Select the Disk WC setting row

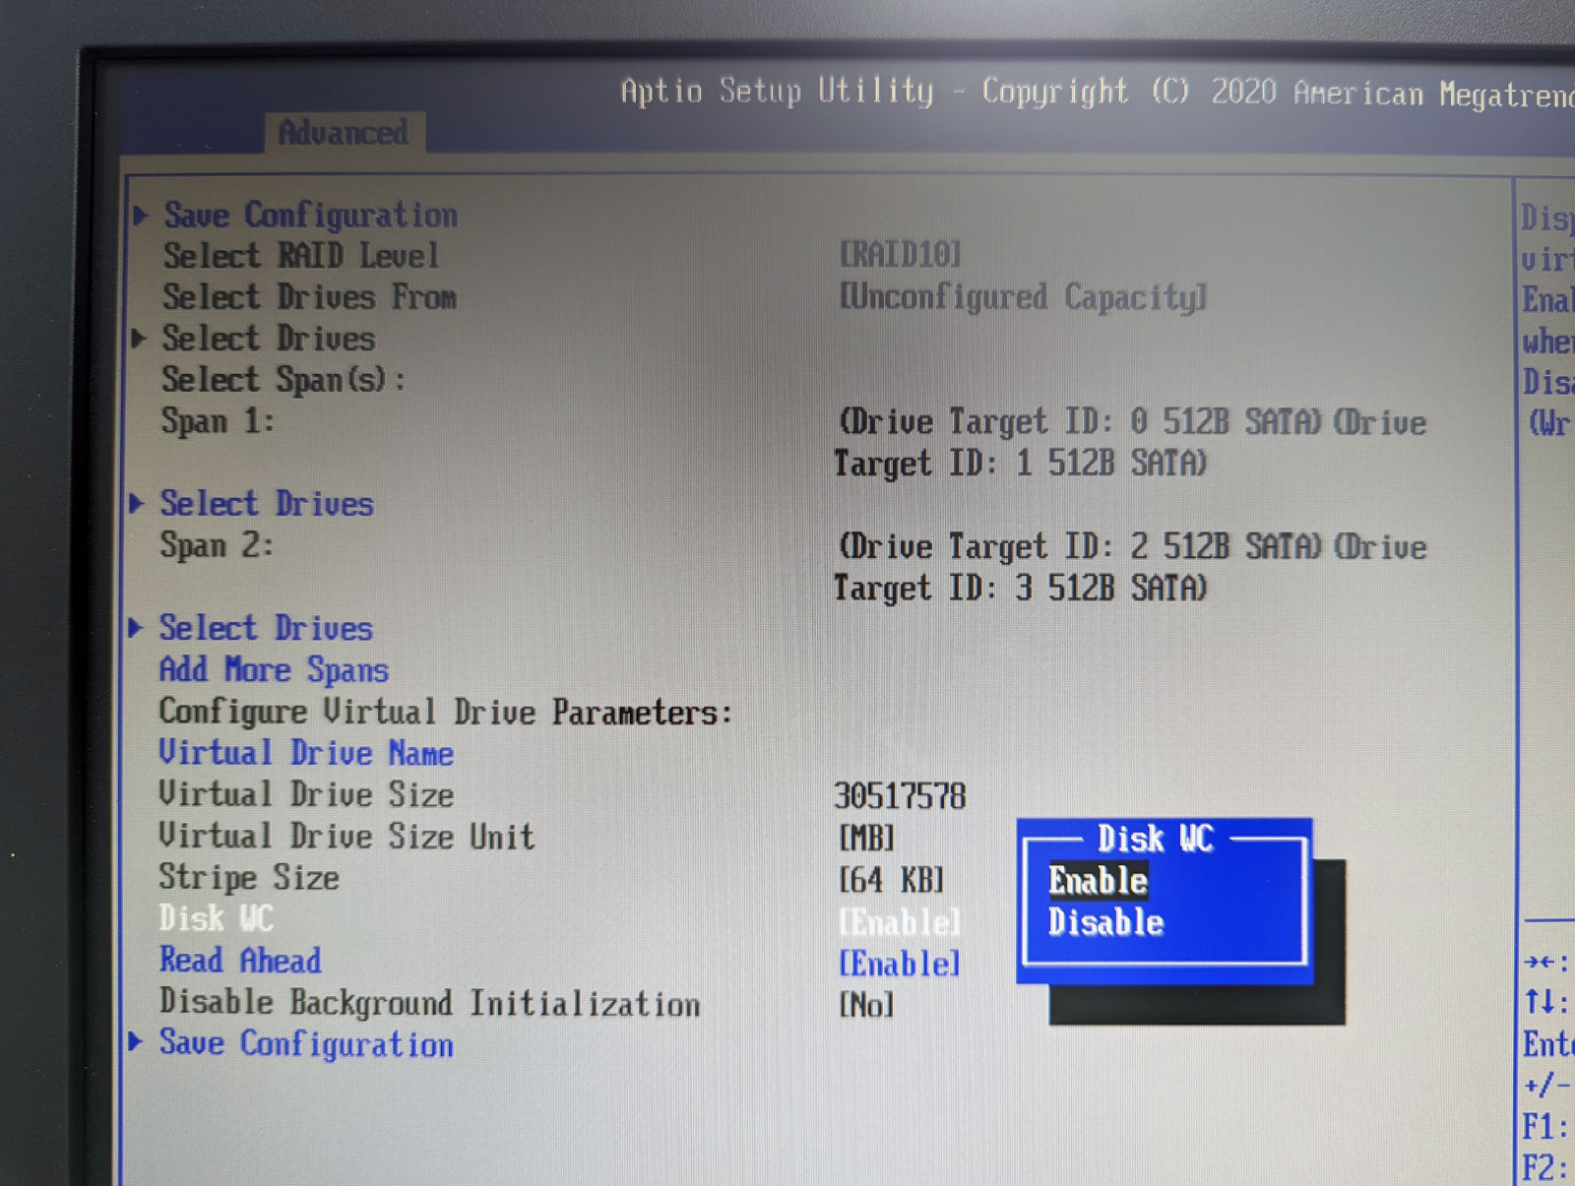click(559, 919)
